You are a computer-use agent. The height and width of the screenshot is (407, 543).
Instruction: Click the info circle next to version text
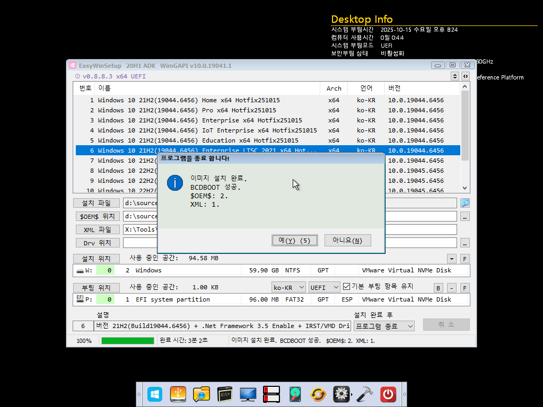(77, 76)
